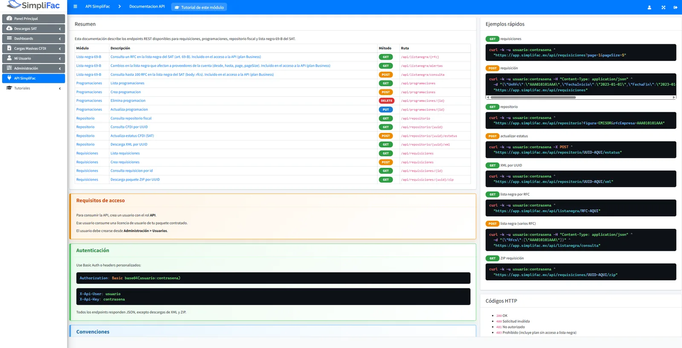Click Programaciones module in Elimina programacion row
Viewport: 682px width, 348px height.
tap(89, 101)
